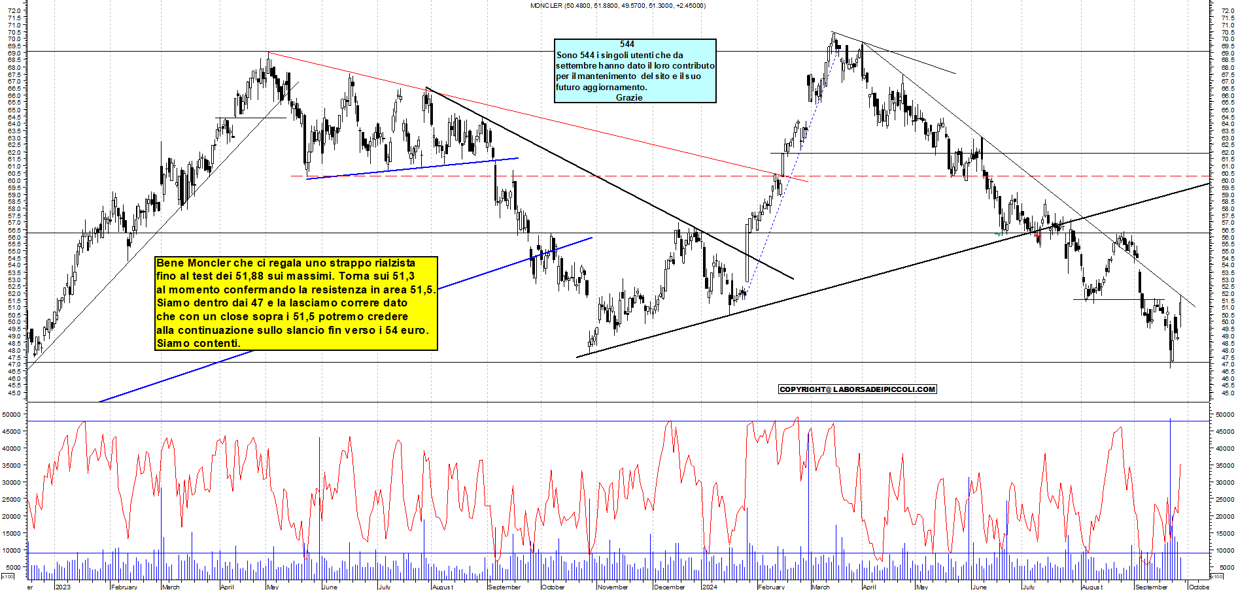Click the "25000" value on the left volume axis
1236x590 pixels.
pyautogui.click(x=11, y=499)
